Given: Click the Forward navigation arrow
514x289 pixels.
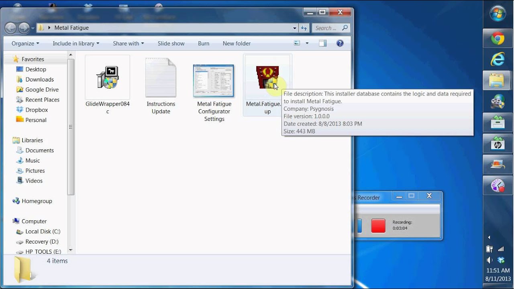Looking at the screenshot, I should point(24,28).
